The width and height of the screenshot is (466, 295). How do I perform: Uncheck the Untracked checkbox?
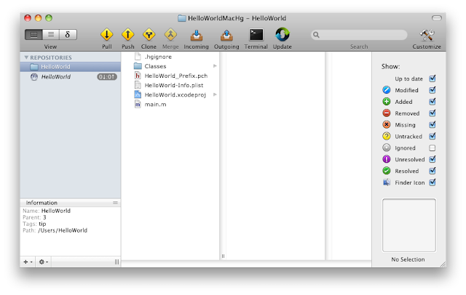point(433,137)
